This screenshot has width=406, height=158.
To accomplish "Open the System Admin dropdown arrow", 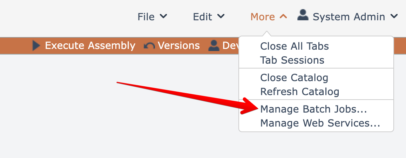I will coord(394,16).
